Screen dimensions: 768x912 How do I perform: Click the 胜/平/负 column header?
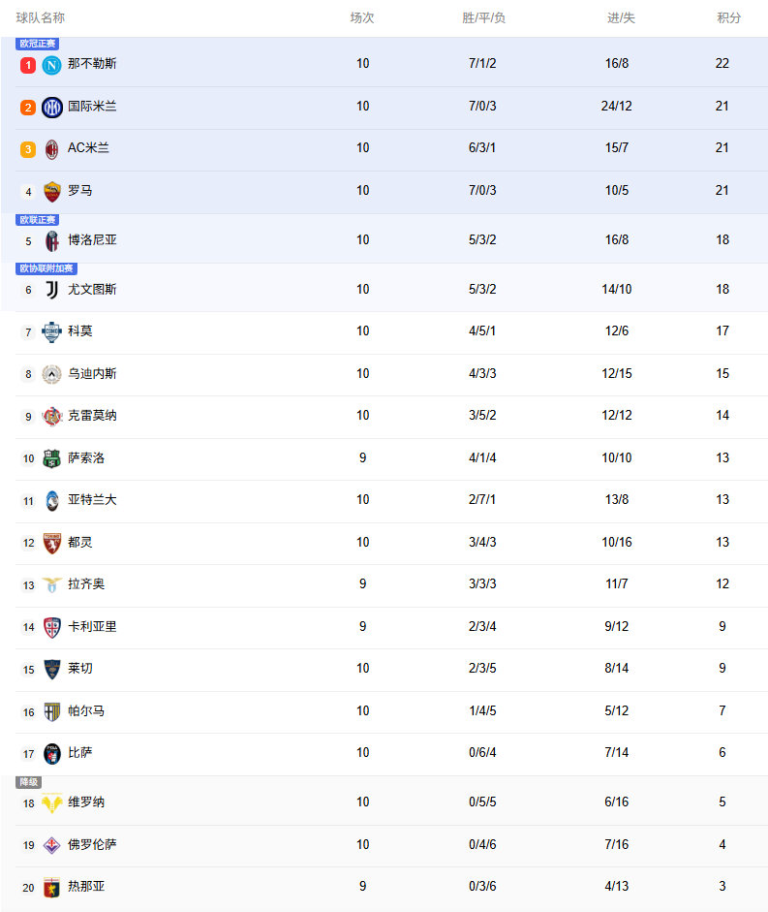(x=483, y=18)
